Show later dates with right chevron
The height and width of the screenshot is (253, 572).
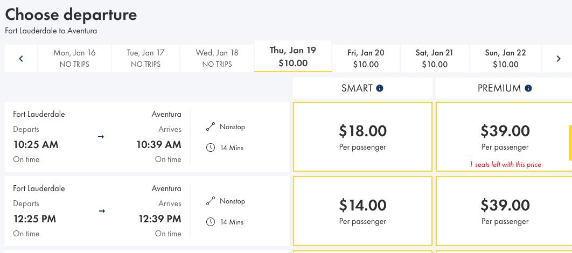tap(559, 58)
